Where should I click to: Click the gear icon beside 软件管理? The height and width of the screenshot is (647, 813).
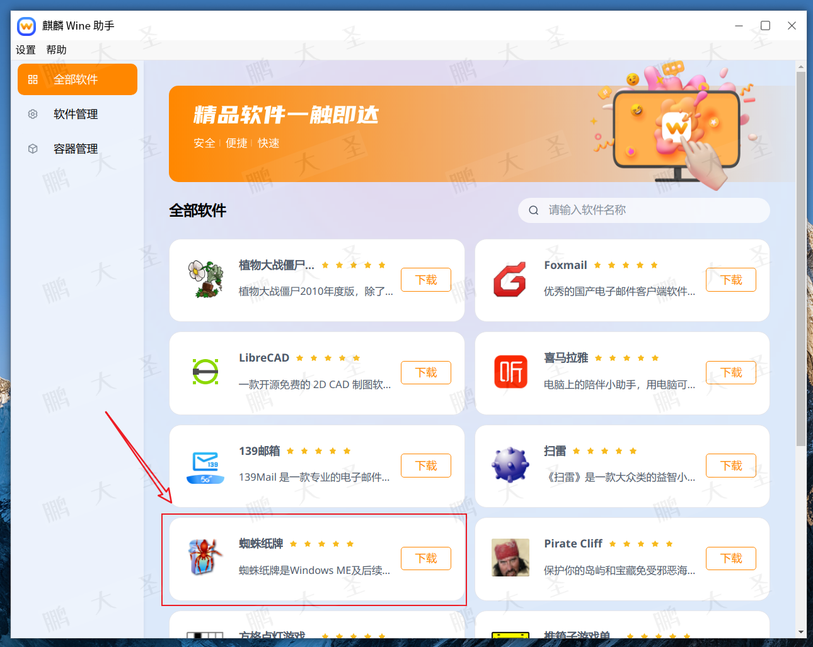coord(33,114)
